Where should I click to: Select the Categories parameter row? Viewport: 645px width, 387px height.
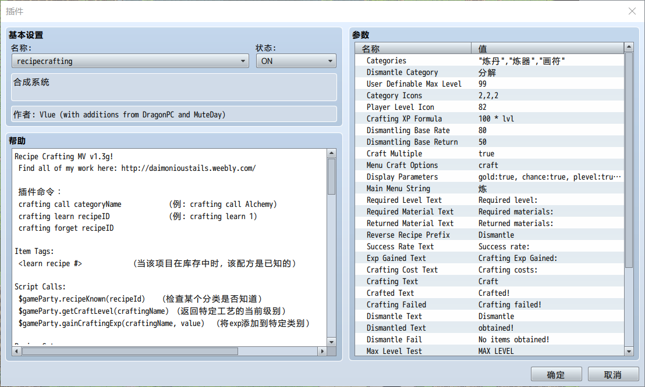(490, 61)
